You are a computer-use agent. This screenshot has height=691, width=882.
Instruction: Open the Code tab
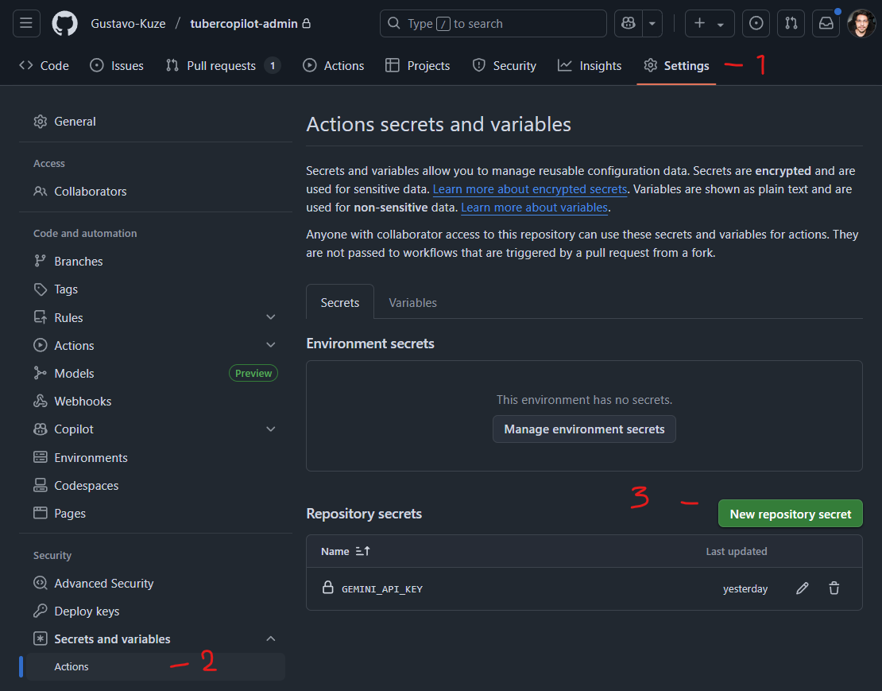(x=44, y=66)
